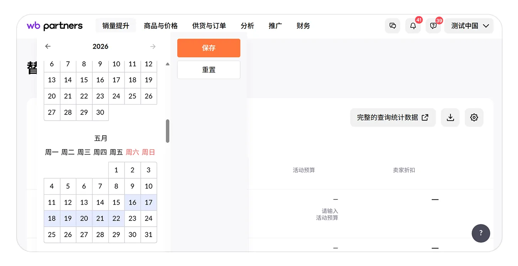Click the 周四 weekday label

tap(100, 152)
